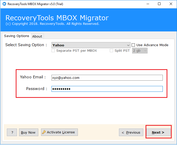Open the 2 gb split size dropdown
177x145 pixels.
[x=140, y=50]
